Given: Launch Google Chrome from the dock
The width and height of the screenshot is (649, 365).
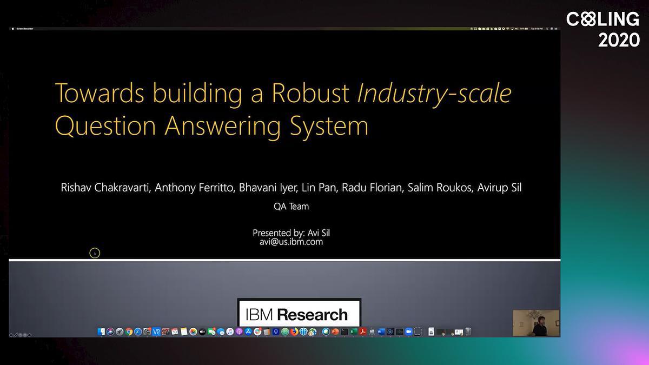Looking at the screenshot, I should point(129,331).
